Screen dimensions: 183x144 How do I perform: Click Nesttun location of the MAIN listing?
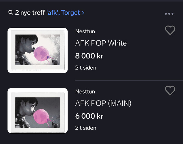coord(85,92)
